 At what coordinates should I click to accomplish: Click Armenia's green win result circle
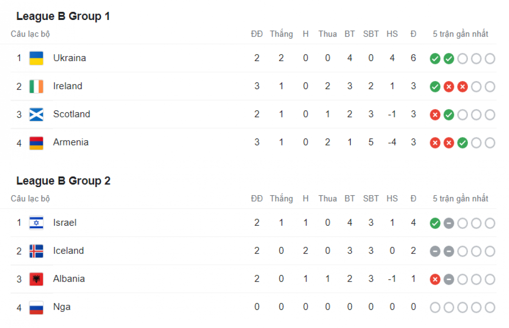[462, 143]
